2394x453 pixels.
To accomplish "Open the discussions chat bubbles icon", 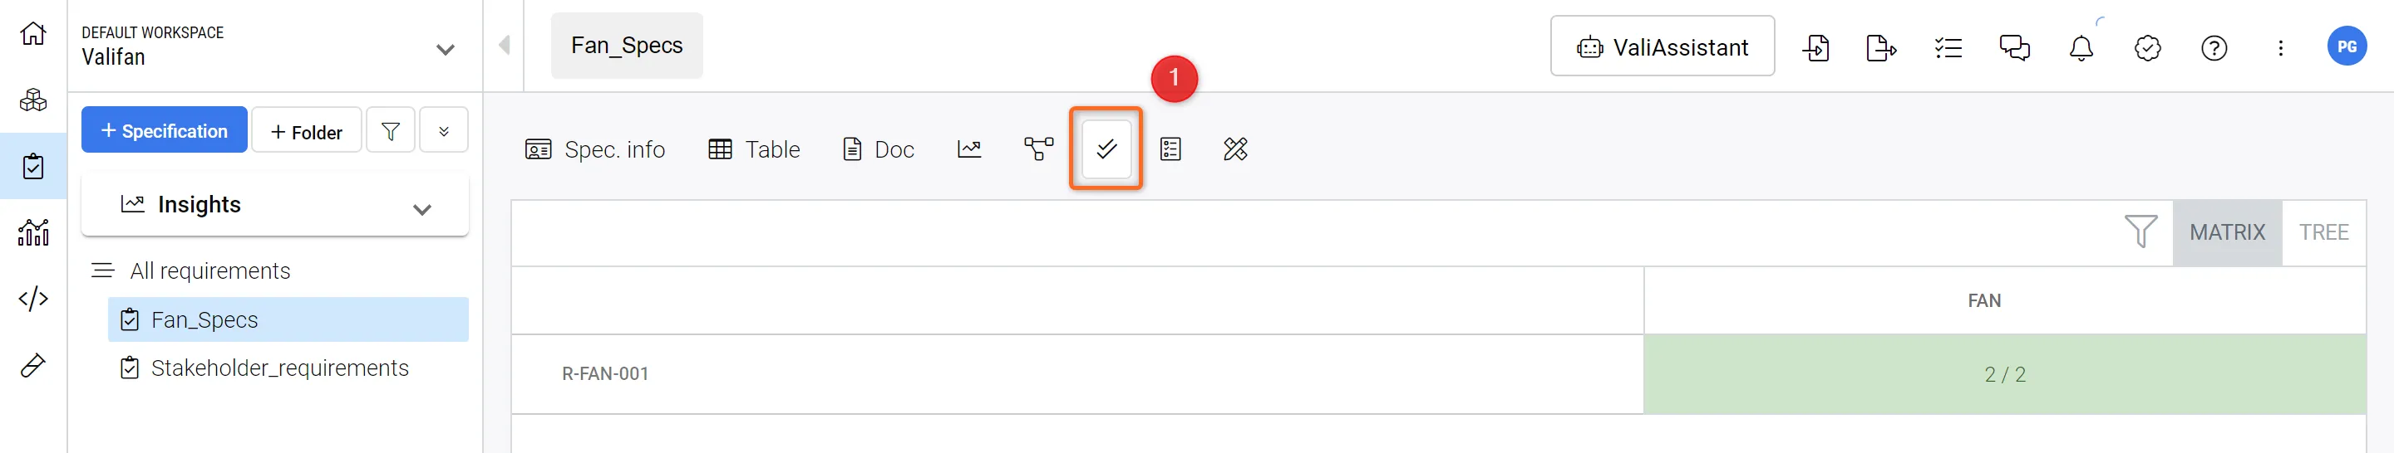I will (x=2014, y=47).
